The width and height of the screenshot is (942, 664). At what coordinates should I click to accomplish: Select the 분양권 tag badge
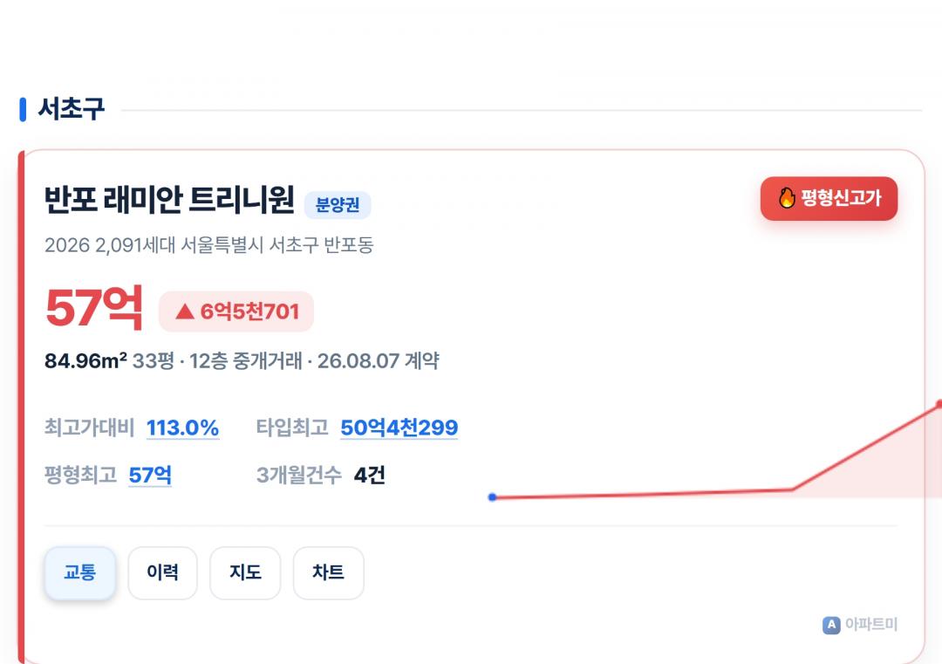coord(338,205)
